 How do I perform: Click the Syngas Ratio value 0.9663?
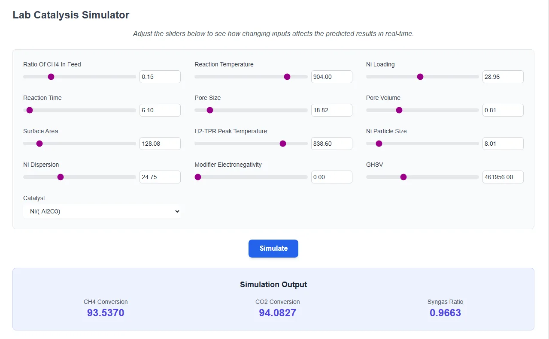tap(445, 313)
